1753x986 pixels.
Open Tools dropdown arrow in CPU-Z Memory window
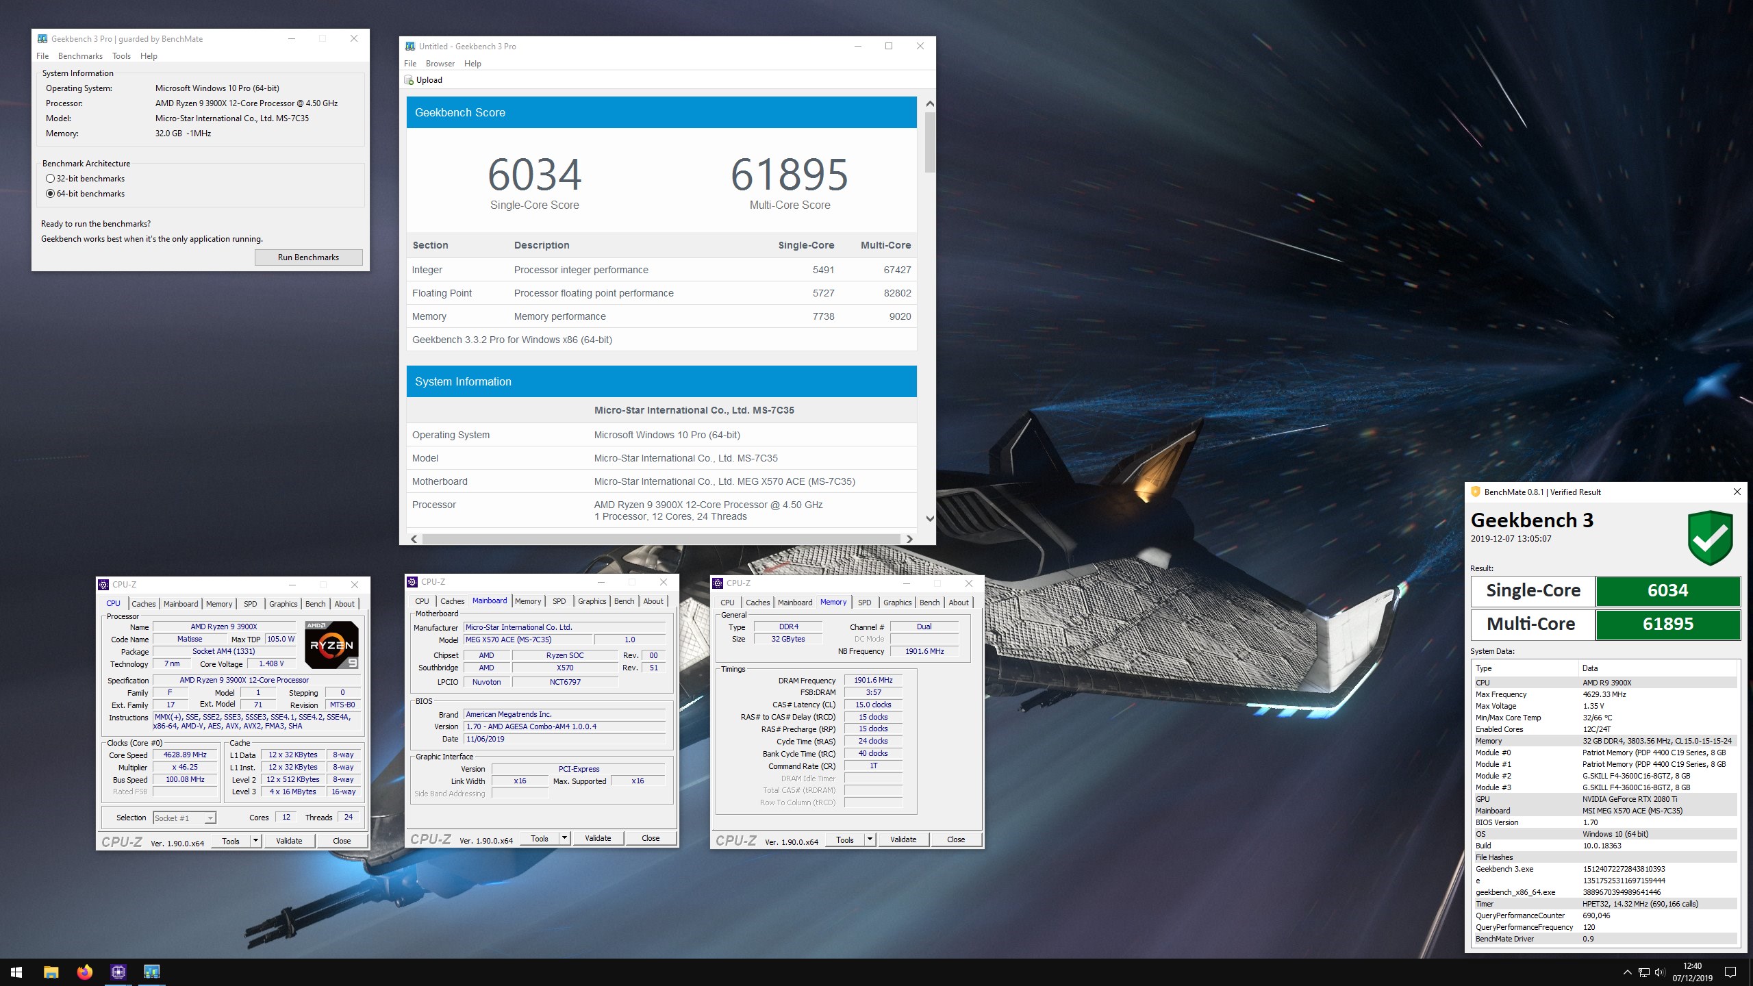click(870, 839)
